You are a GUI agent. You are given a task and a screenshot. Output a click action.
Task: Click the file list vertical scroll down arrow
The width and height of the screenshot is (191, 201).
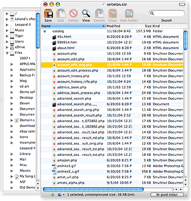pyautogui.click(x=185, y=184)
